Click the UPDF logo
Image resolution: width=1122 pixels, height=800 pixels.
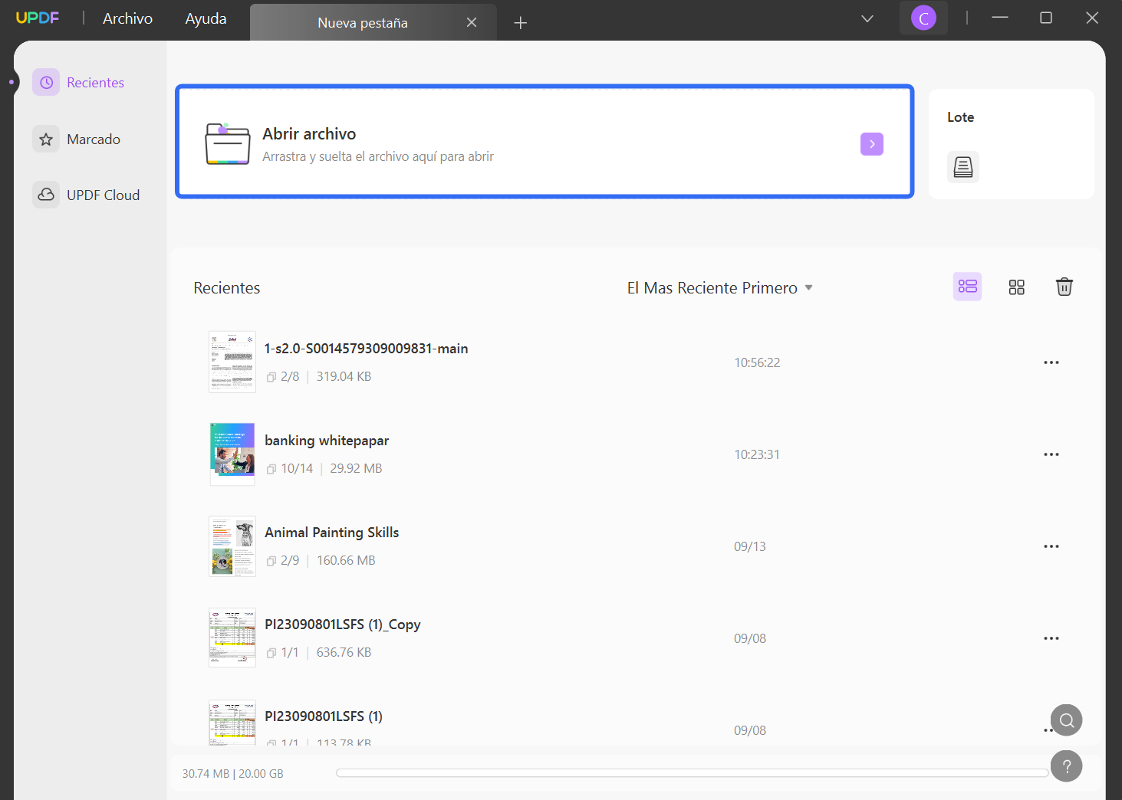(x=38, y=17)
